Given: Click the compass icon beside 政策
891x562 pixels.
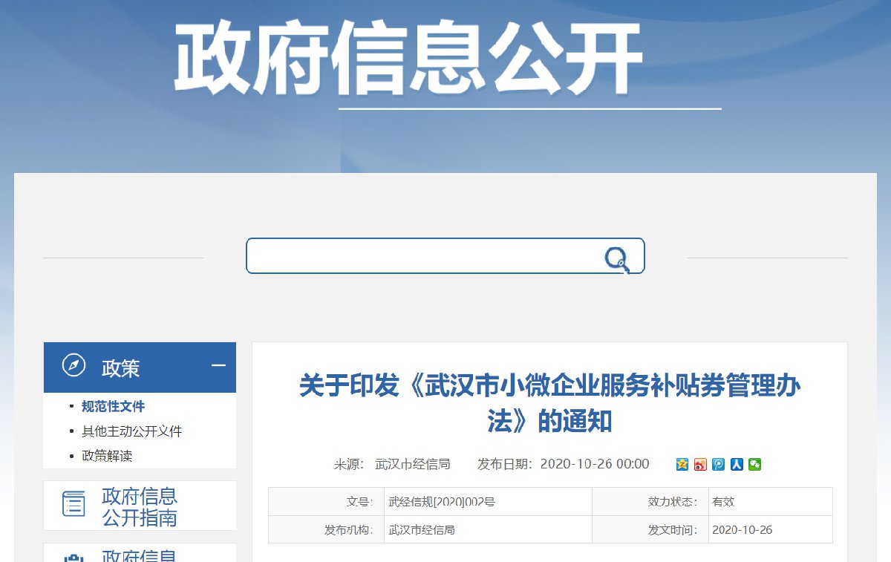Looking at the screenshot, I should click(x=74, y=366).
